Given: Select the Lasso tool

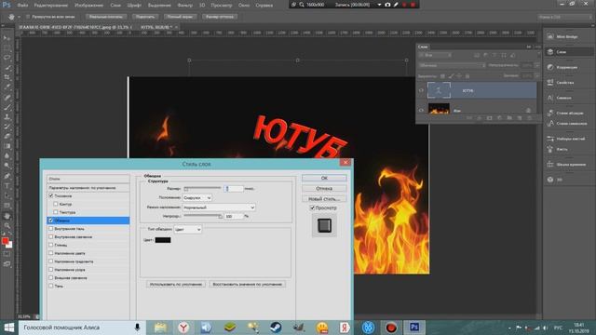Looking at the screenshot, I should pos(7,58).
